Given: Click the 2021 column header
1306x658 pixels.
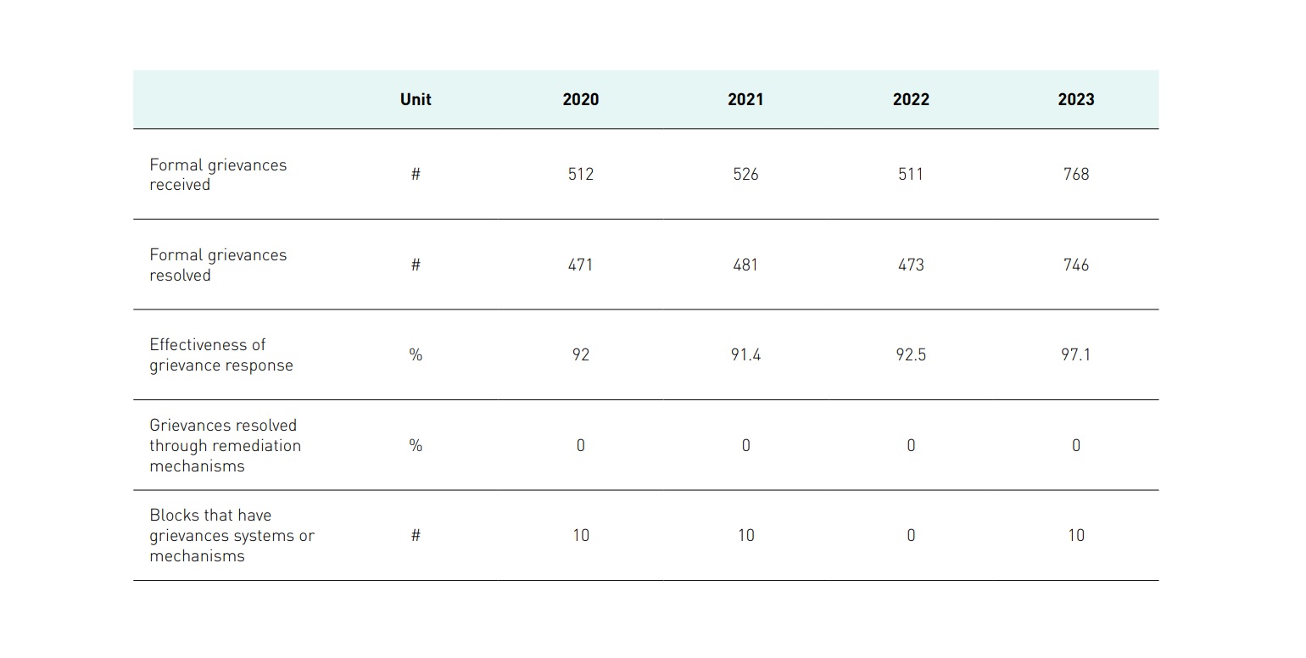Looking at the screenshot, I should click(745, 99).
